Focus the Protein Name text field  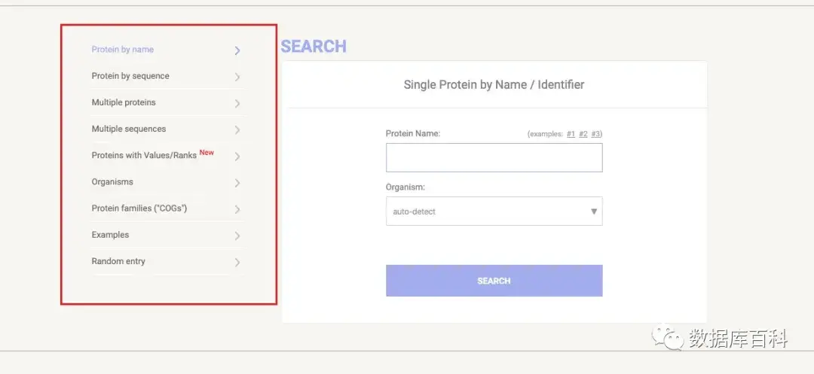point(494,158)
